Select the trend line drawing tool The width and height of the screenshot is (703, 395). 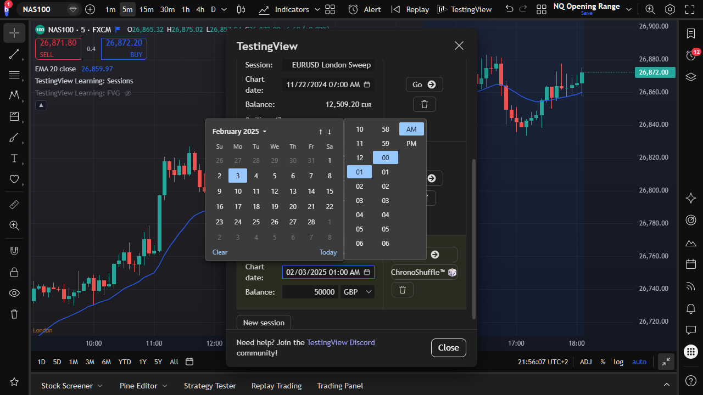click(14, 54)
